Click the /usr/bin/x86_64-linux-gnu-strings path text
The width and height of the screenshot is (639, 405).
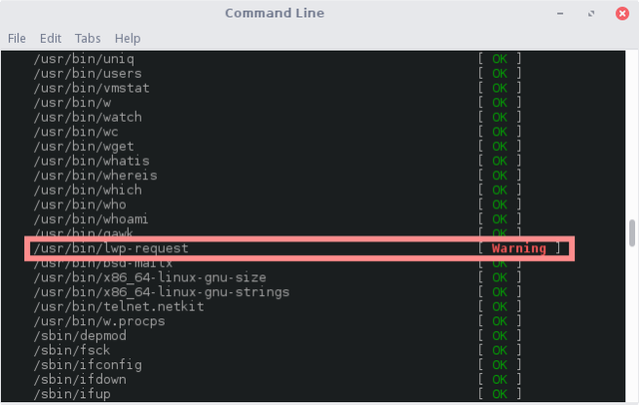(x=161, y=292)
